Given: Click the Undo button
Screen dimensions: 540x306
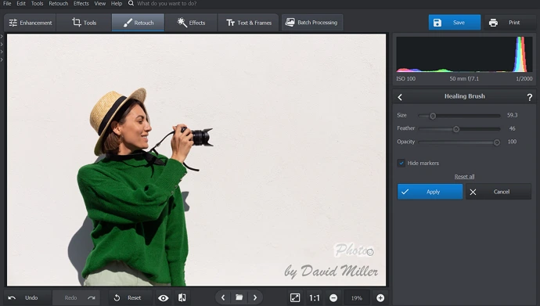Looking at the screenshot, I should pyautogui.click(x=27, y=297).
